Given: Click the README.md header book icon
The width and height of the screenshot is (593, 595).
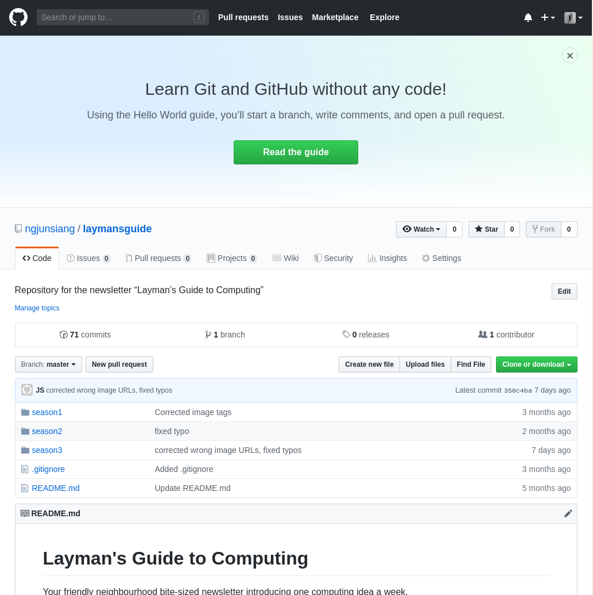Looking at the screenshot, I should [25, 513].
